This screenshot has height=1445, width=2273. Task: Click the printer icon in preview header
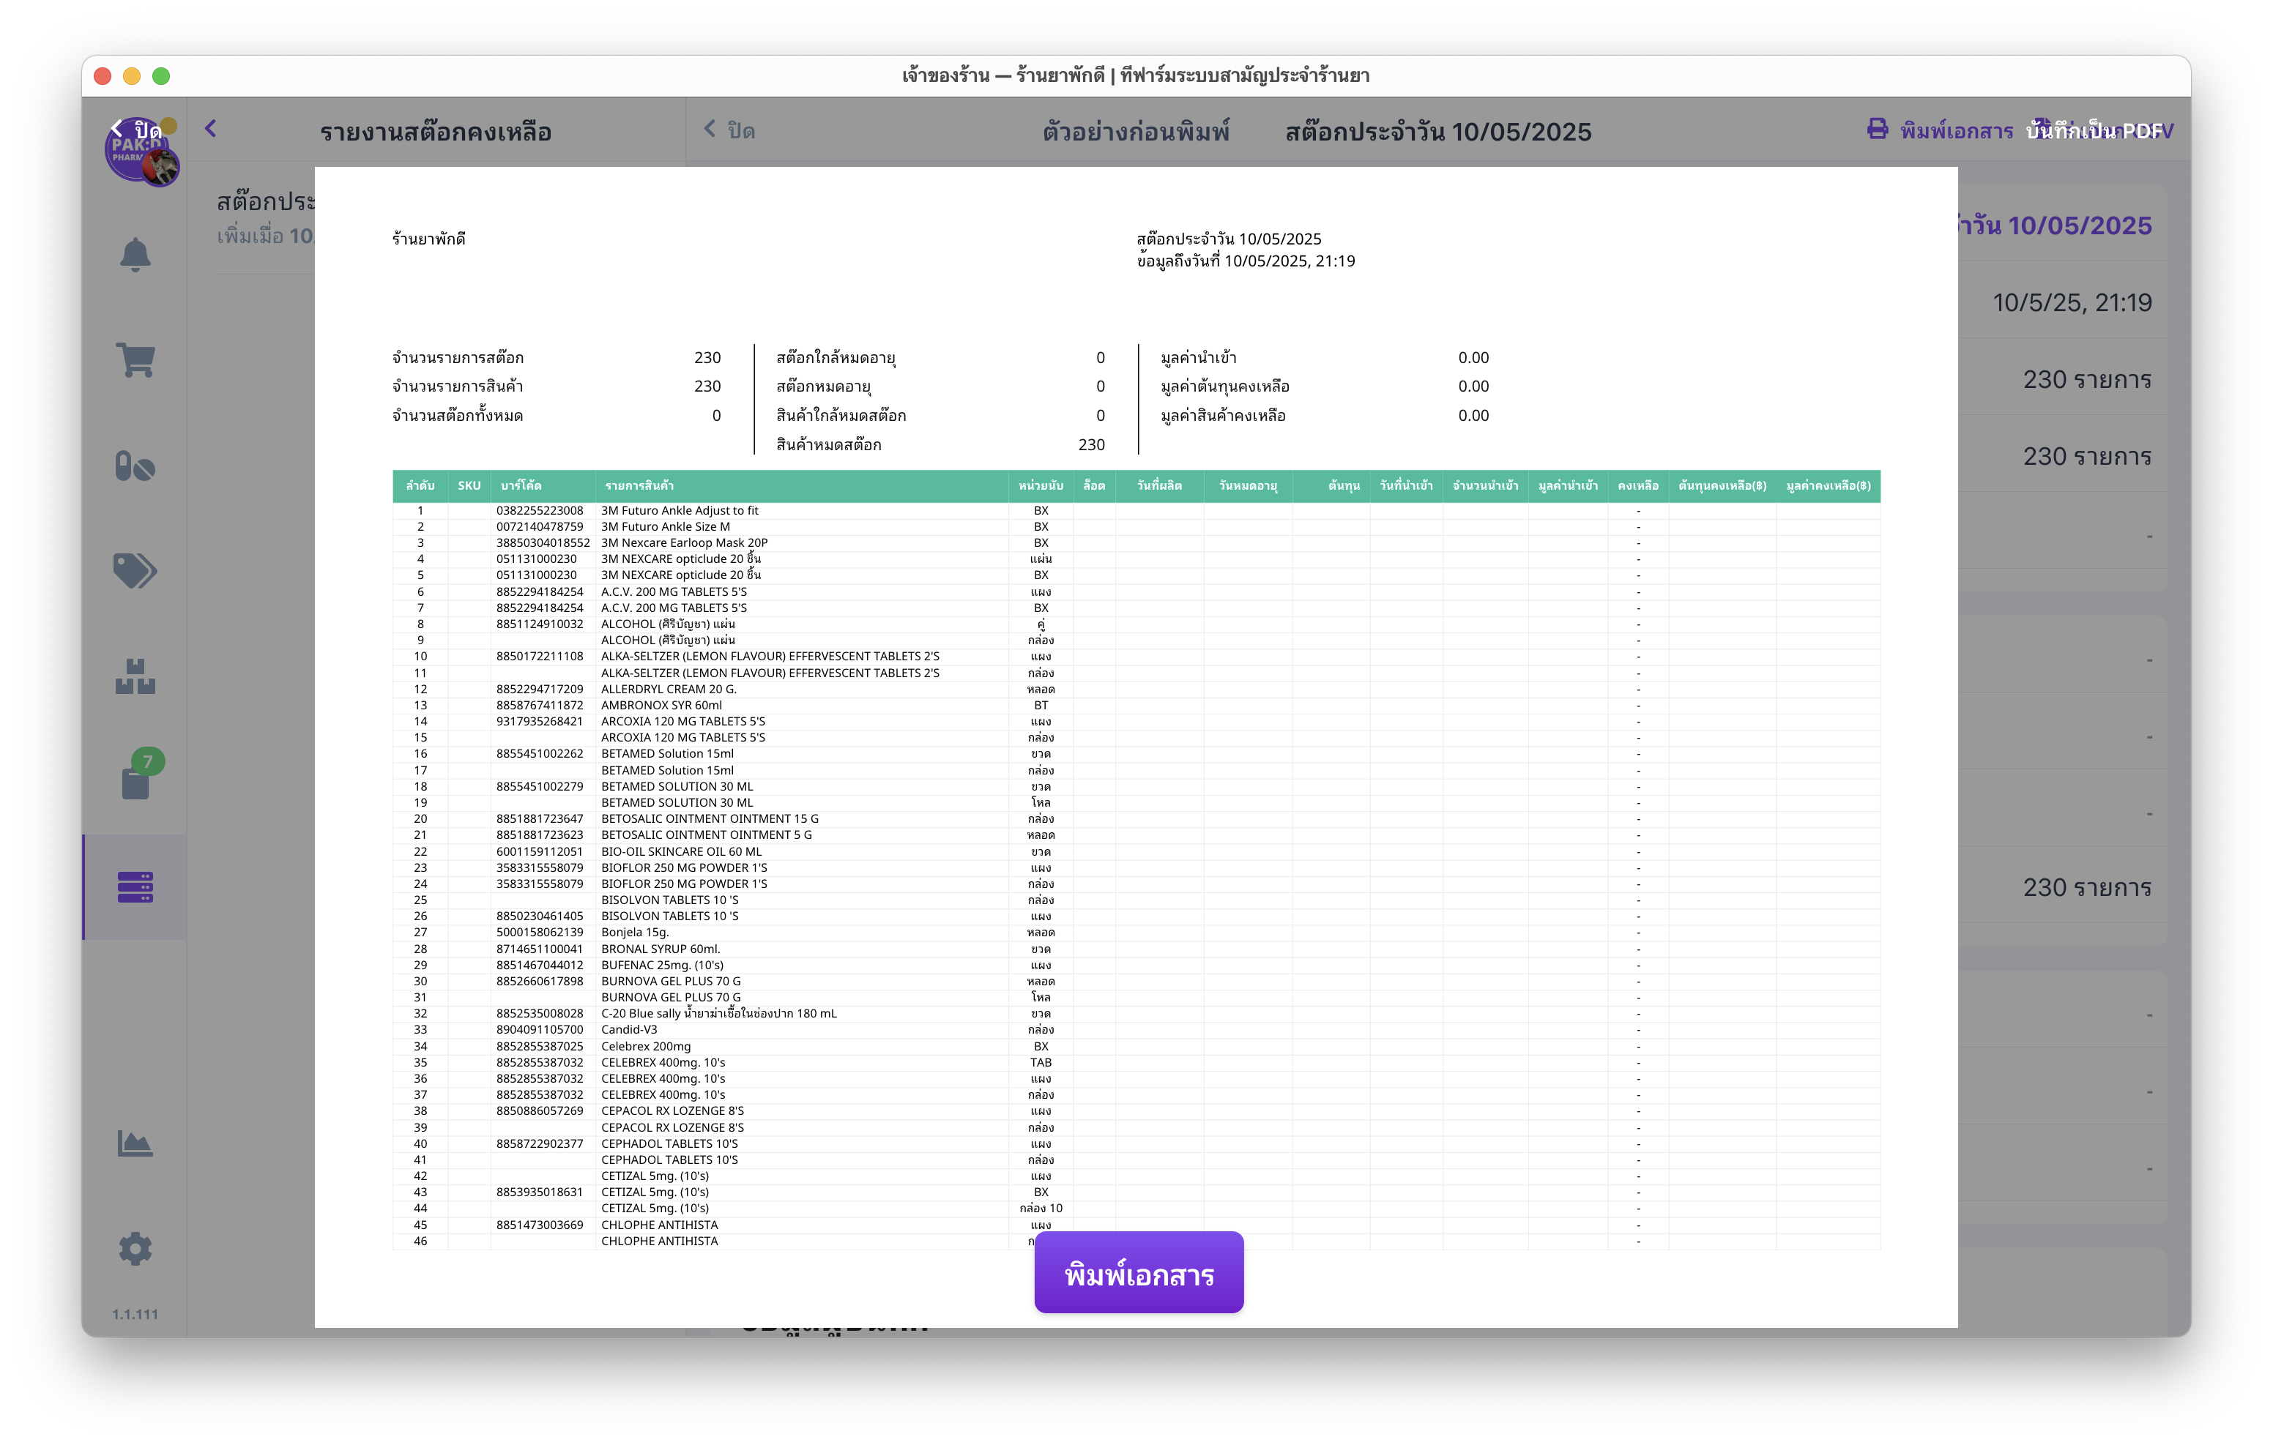1877,130
